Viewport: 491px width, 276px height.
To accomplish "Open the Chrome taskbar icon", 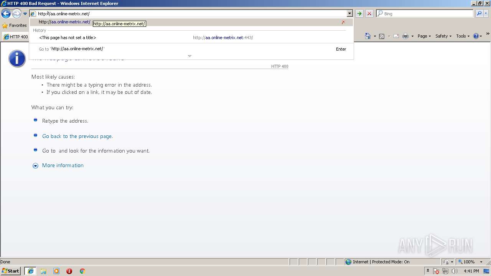I will pyautogui.click(x=82, y=271).
